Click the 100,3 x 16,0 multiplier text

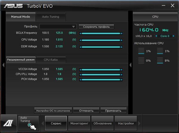click(x=143, y=36)
